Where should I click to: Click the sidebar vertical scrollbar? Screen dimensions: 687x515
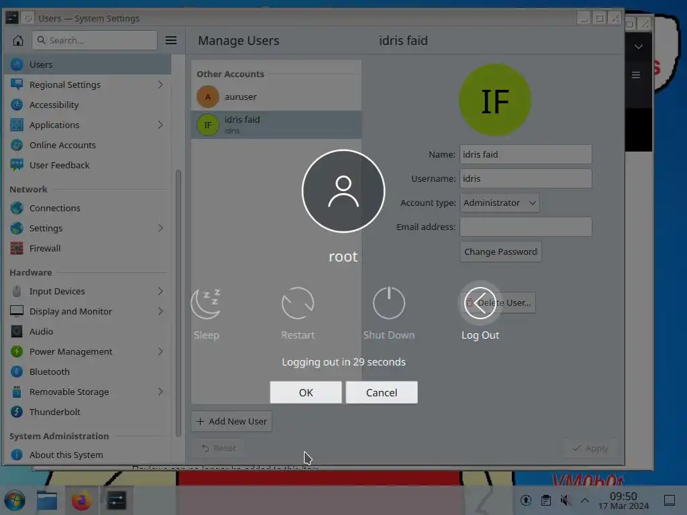178,303
